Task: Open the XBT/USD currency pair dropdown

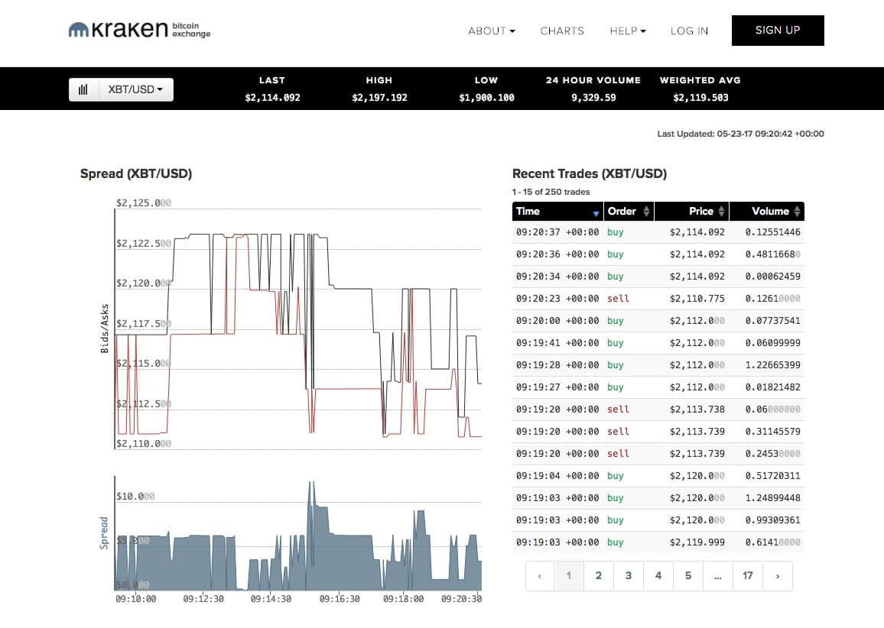Action: click(135, 89)
